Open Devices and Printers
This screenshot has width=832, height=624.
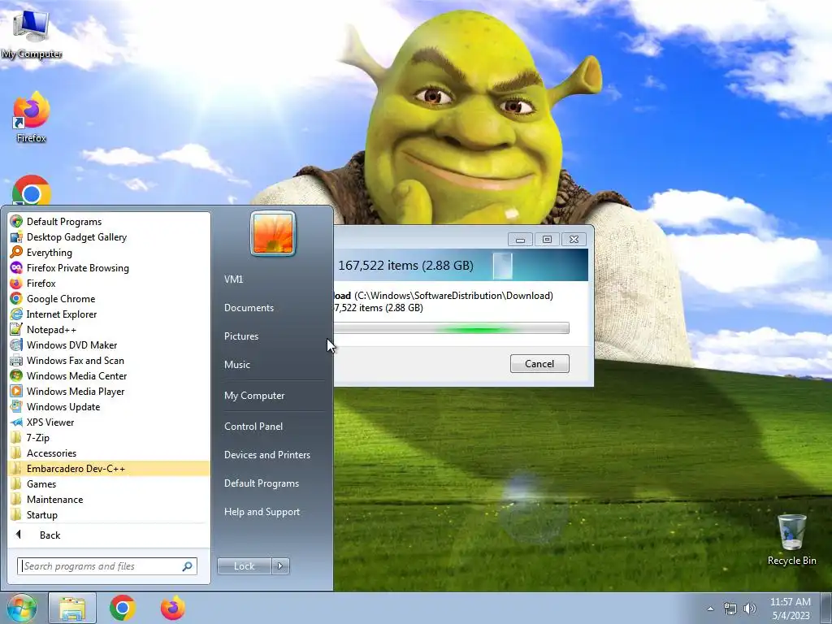tap(266, 455)
